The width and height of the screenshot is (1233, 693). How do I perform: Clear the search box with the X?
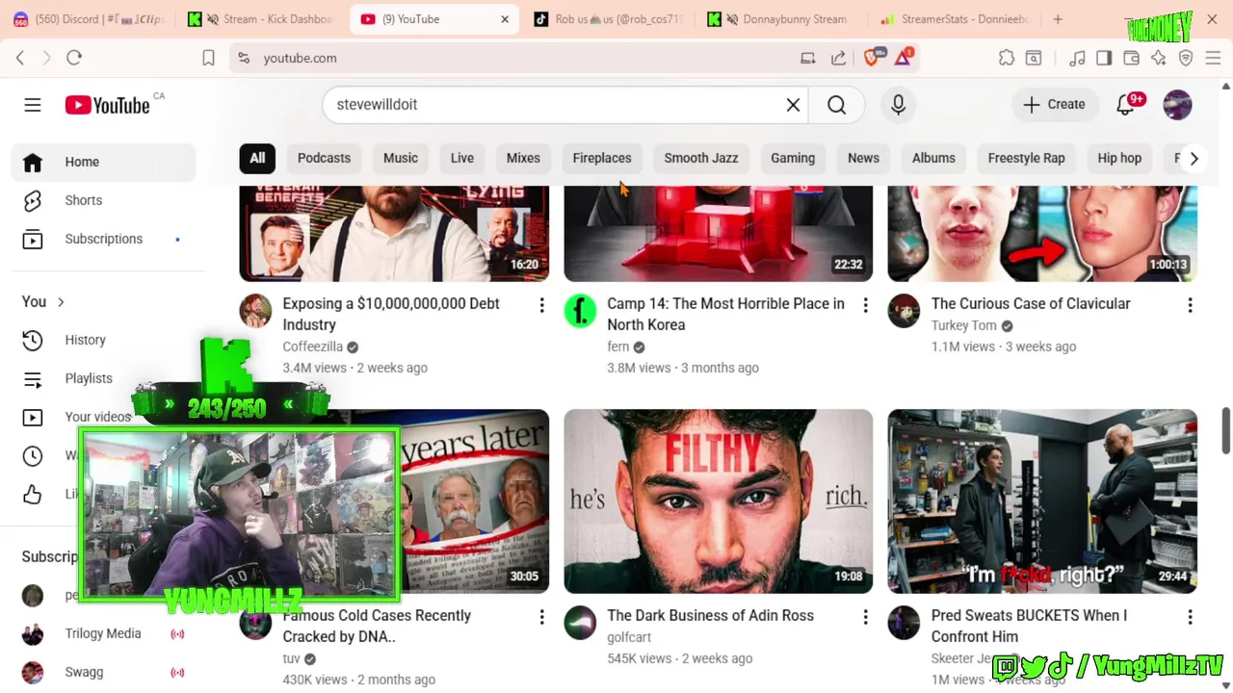tap(793, 105)
